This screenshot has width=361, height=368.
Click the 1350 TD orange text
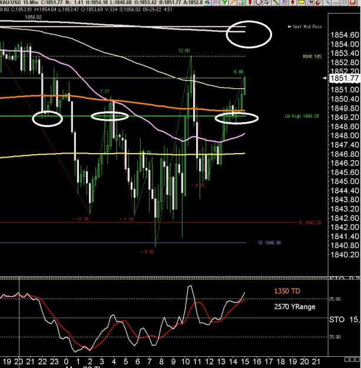pyautogui.click(x=287, y=291)
